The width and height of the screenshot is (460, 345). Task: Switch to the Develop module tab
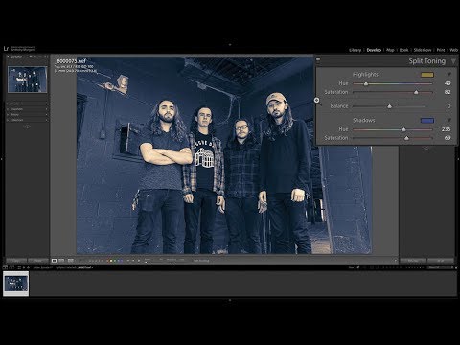(374, 50)
